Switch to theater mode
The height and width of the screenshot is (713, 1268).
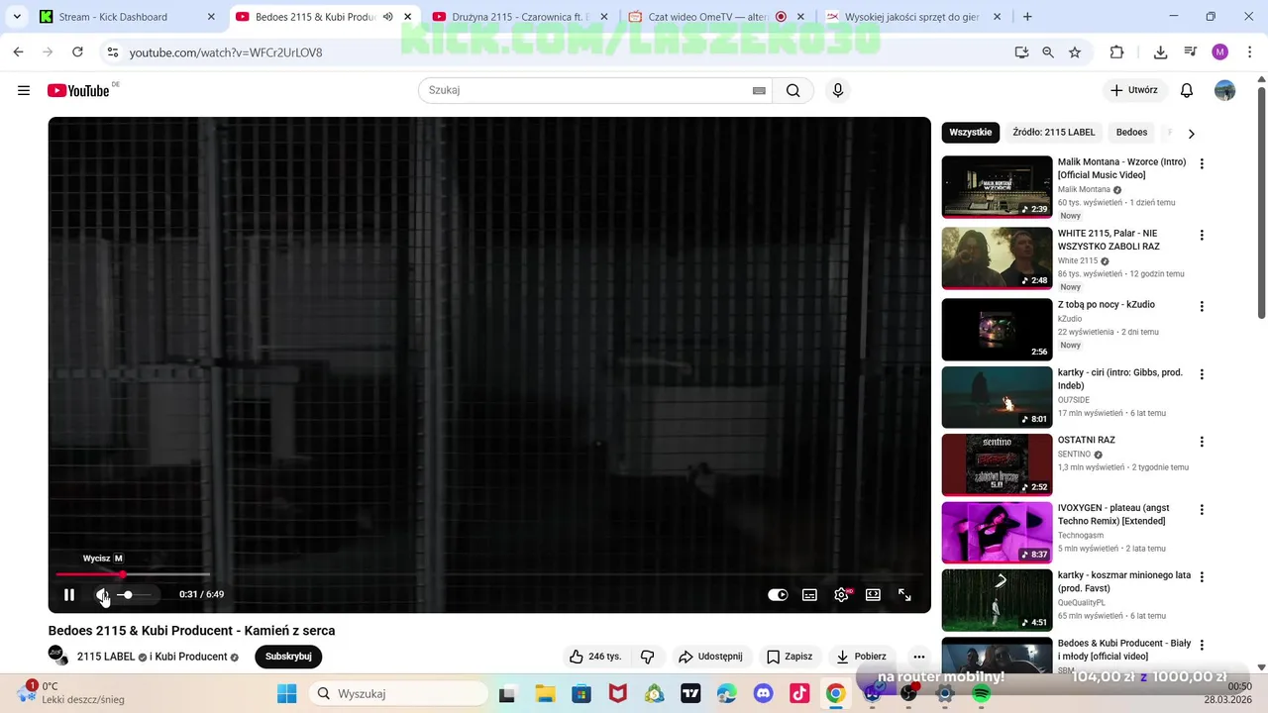873,595
